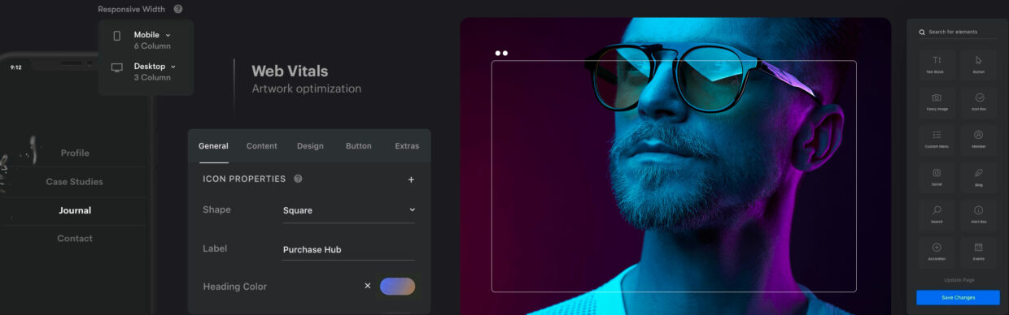The width and height of the screenshot is (1009, 315).
Task: Select the Button element icon
Action: (x=979, y=64)
